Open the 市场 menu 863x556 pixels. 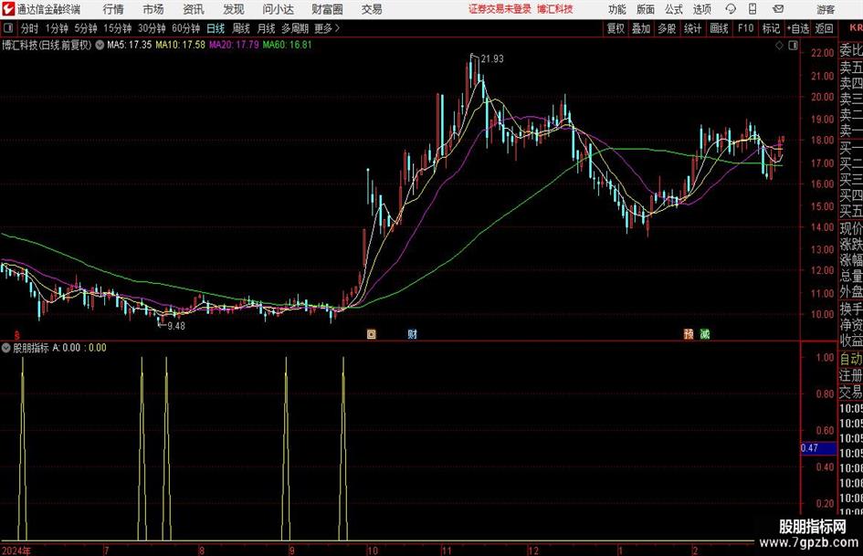153,9
